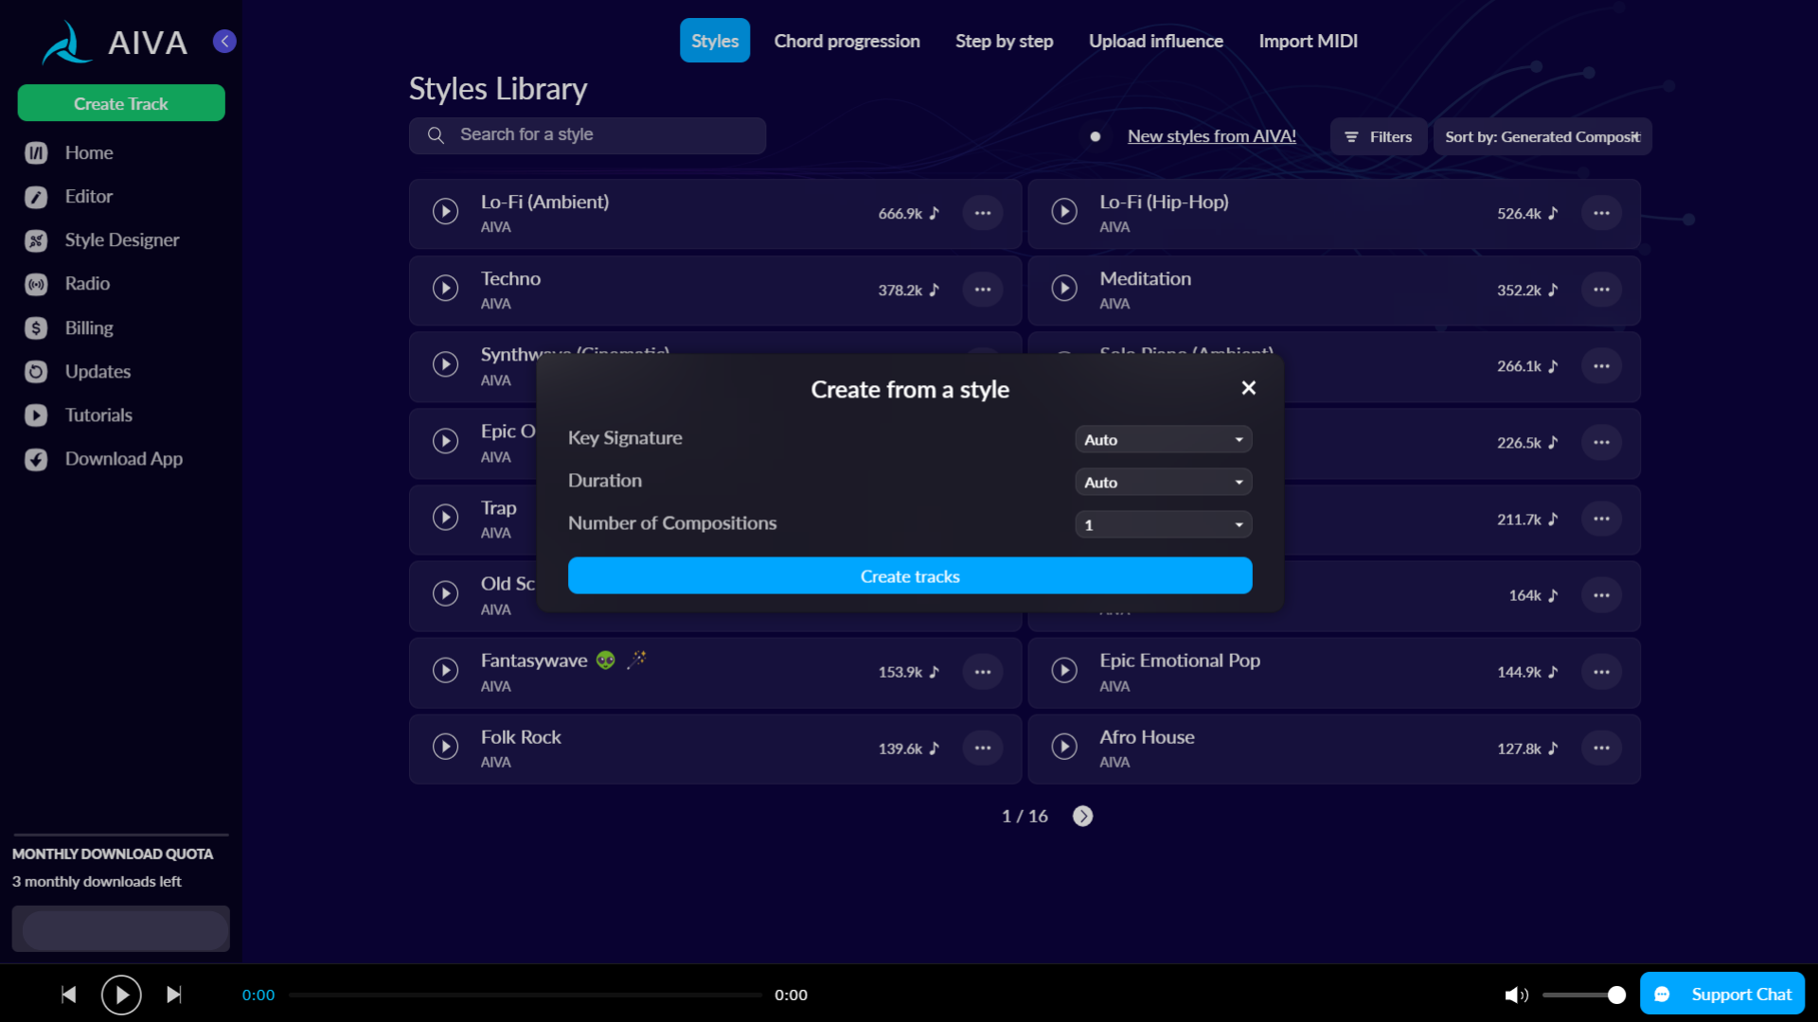Play the Lo-Fi (Ambient) style preview

[445, 211]
